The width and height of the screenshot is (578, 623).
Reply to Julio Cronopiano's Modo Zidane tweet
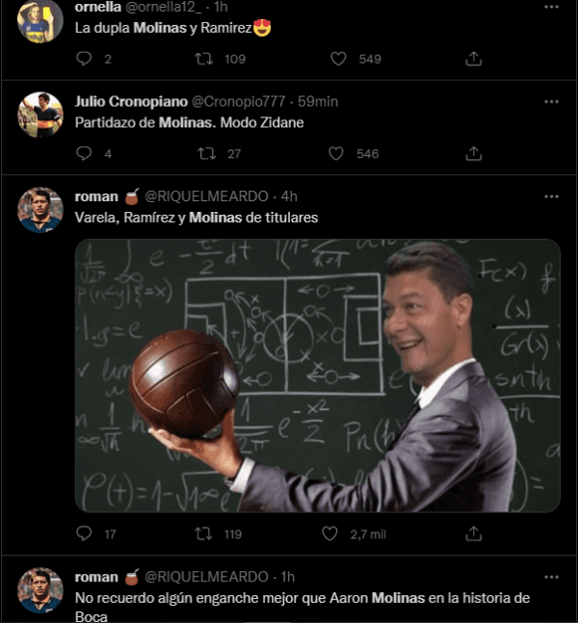click(84, 153)
